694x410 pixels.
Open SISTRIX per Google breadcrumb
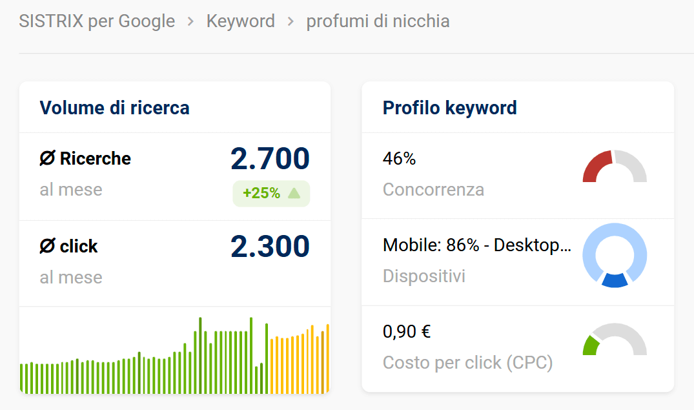coord(97,21)
